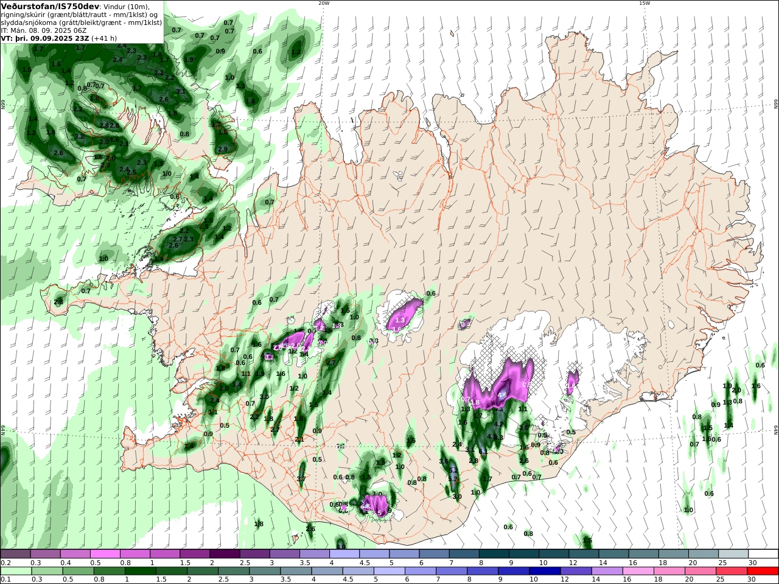Image resolution: width=779 pixels, height=584 pixels.
Task: Select the upper legend swatch starting at 10
Action: pos(553,554)
